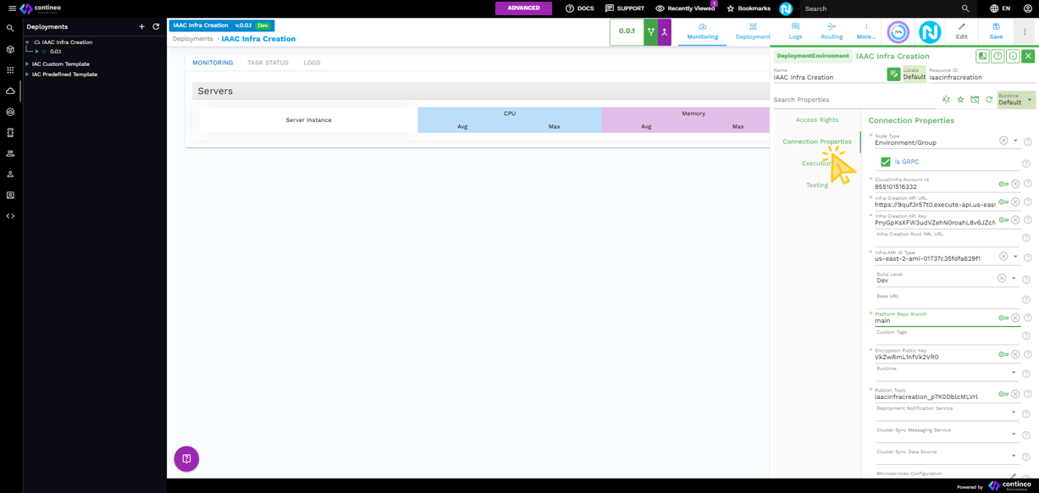This screenshot has width=1039, height=493.
Task: Uncheck the Is GRPC checkbox
Action: pyautogui.click(x=885, y=162)
